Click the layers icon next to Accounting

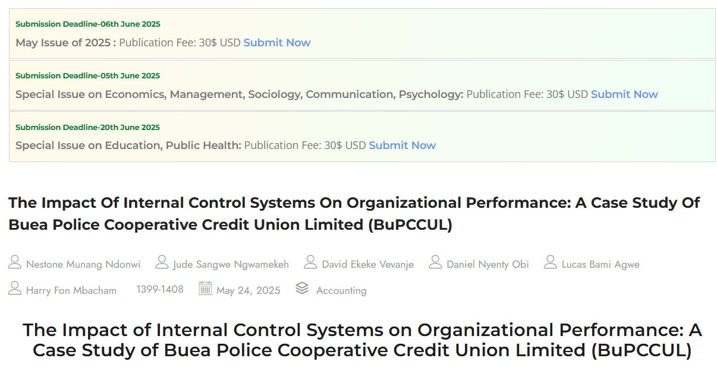click(x=302, y=288)
